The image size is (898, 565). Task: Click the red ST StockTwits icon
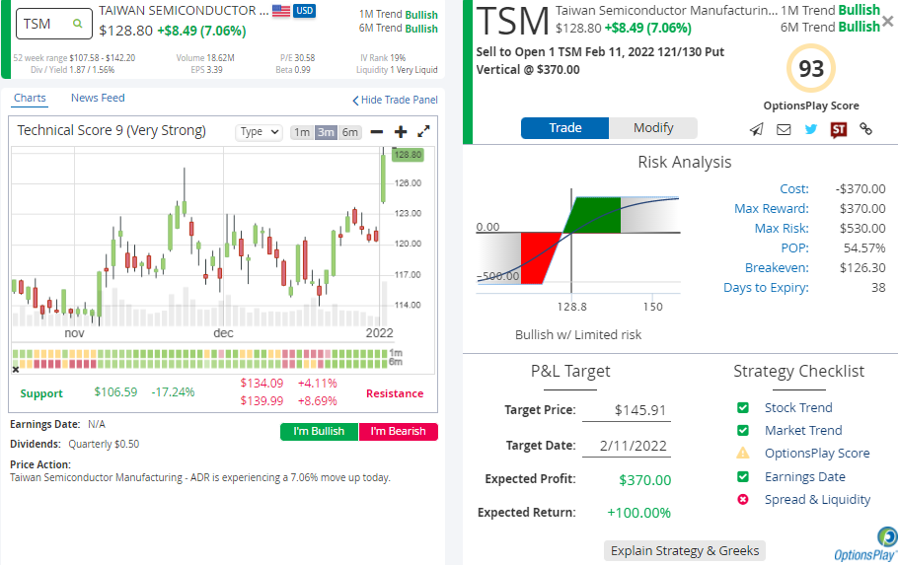point(838,129)
